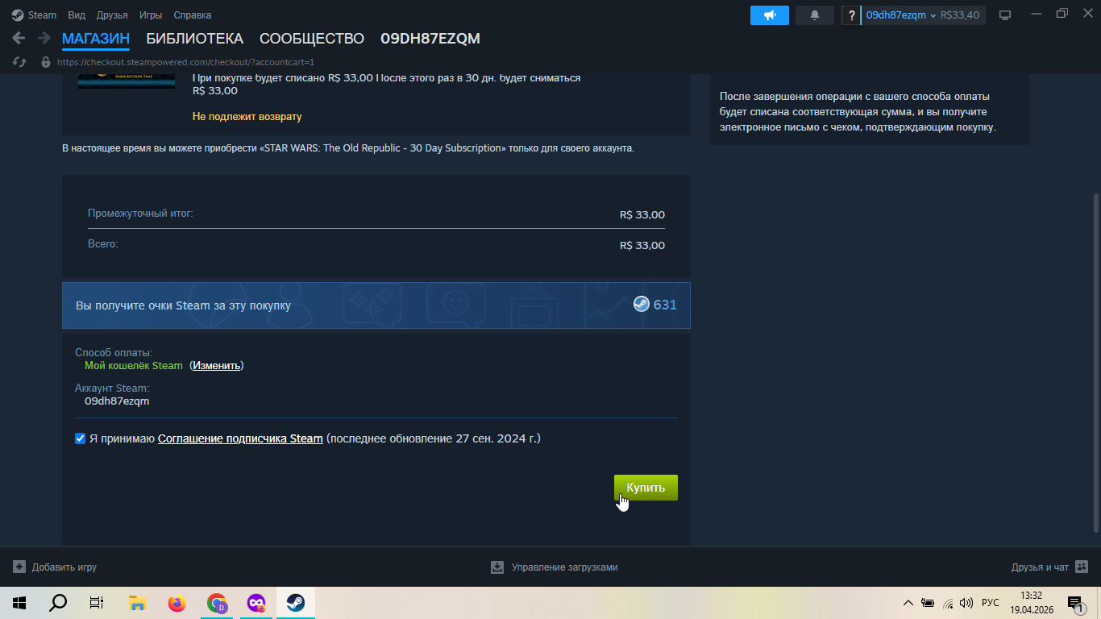Click the Steam points coin icon
The height and width of the screenshot is (619, 1101).
[x=641, y=304]
